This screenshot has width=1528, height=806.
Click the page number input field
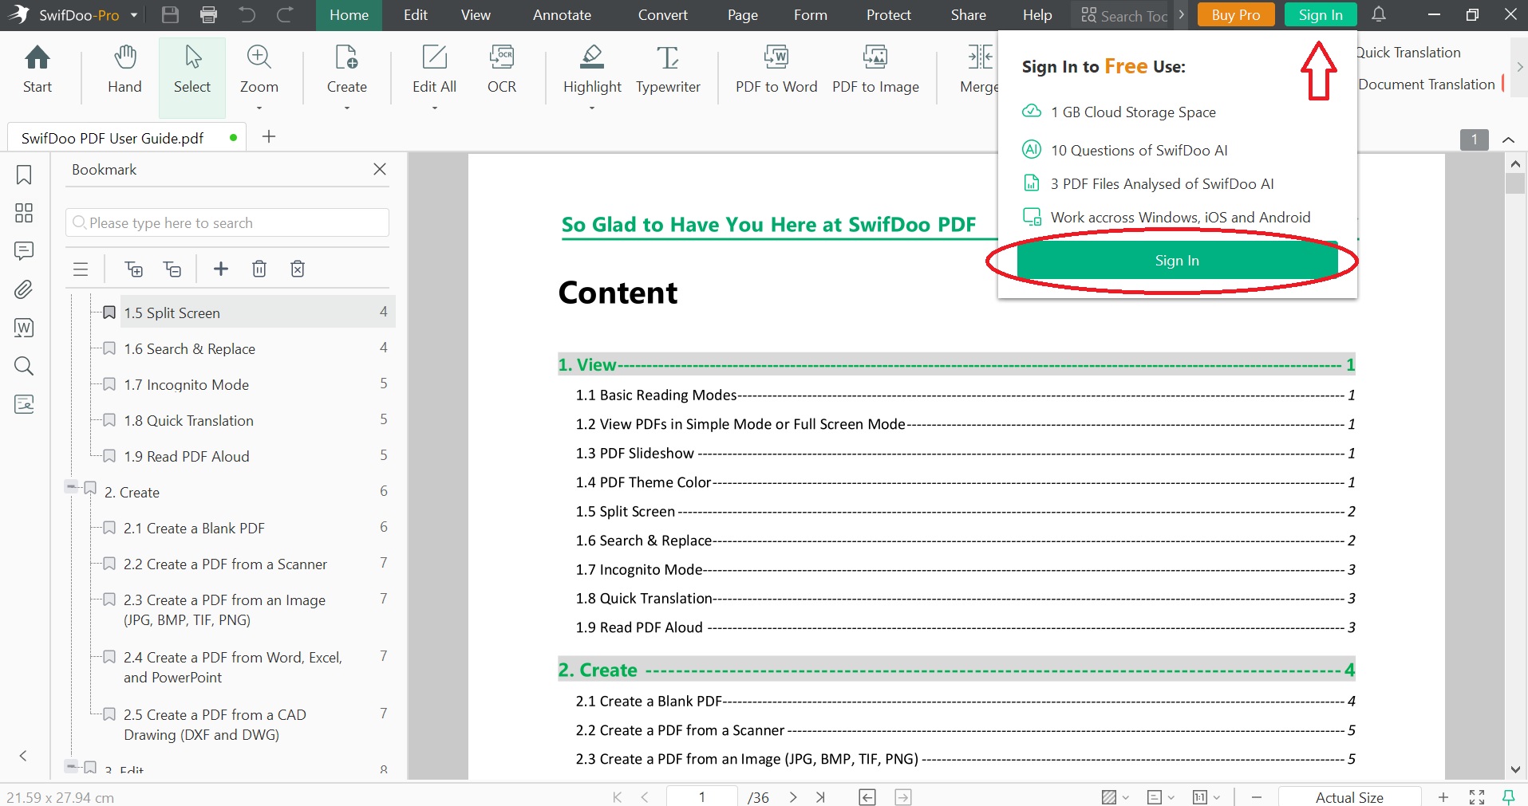tap(702, 797)
